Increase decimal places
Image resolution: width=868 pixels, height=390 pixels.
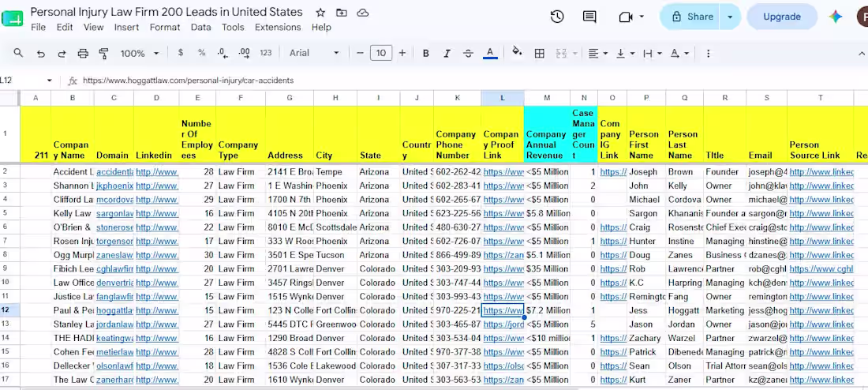[x=244, y=53]
